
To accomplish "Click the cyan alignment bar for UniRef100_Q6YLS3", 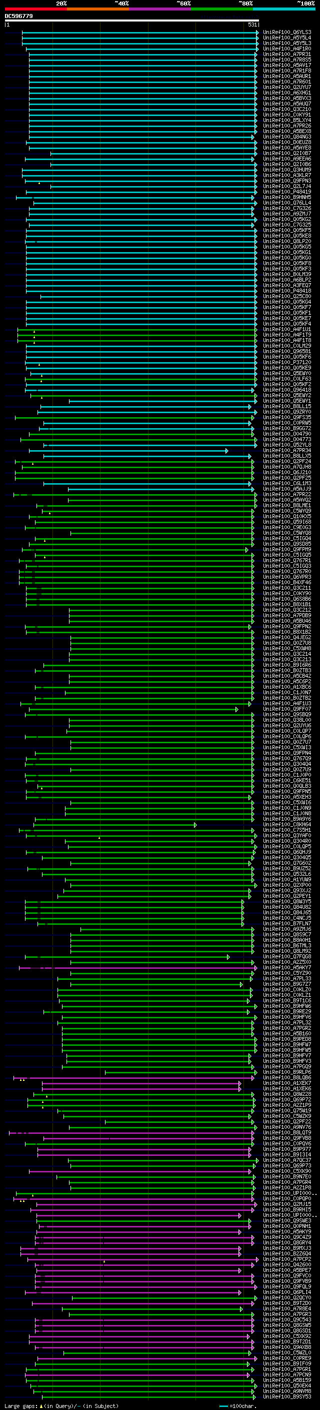I will [x=140, y=33].
